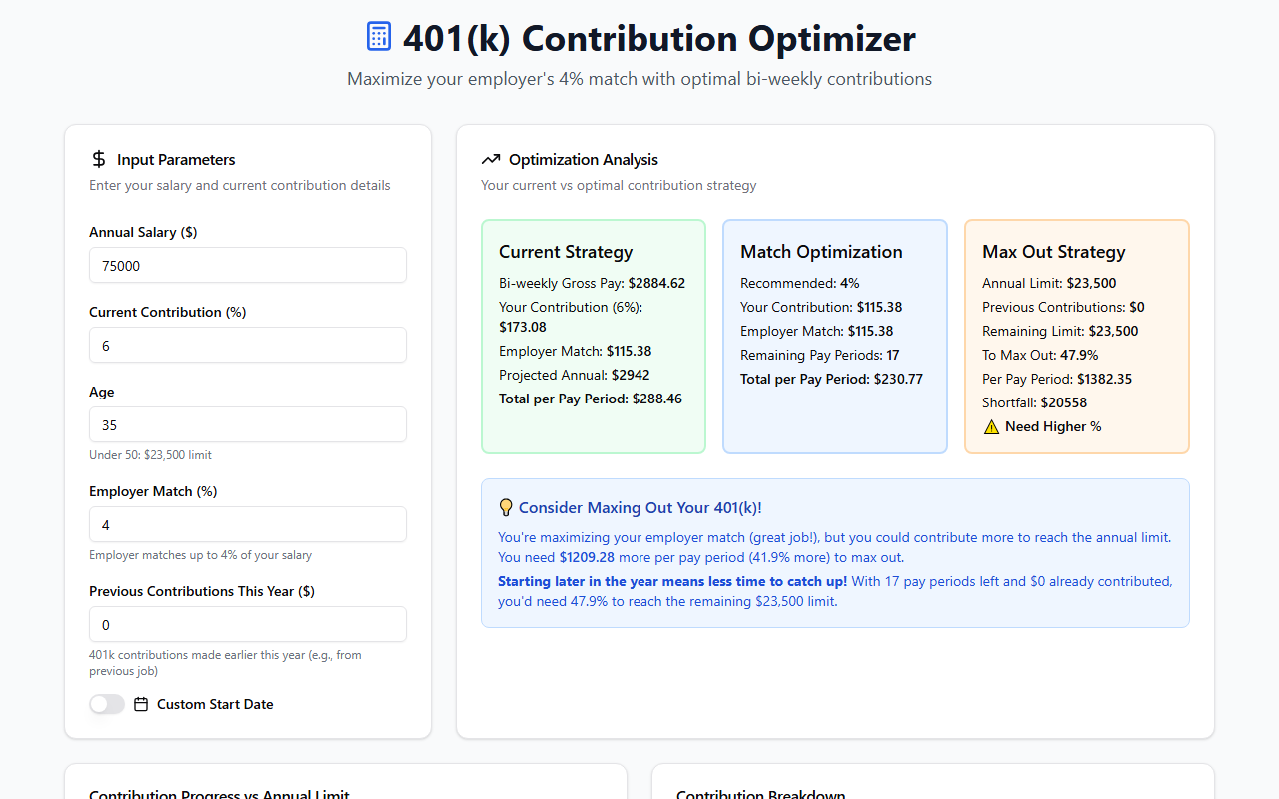The image size is (1279, 799).
Task: Click the Previous Contributions $0 line in Max Out
Action: (x=1063, y=307)
